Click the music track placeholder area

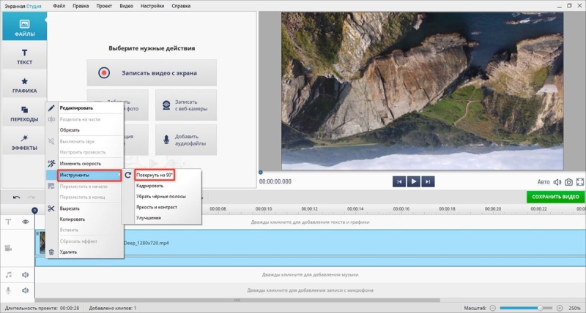pyautogui.click(x=310, y=274)
